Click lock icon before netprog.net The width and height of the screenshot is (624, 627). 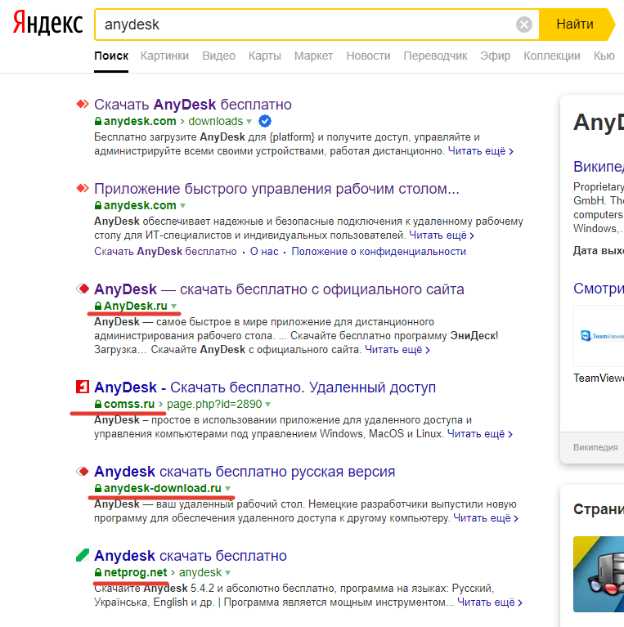pos(98,572)
